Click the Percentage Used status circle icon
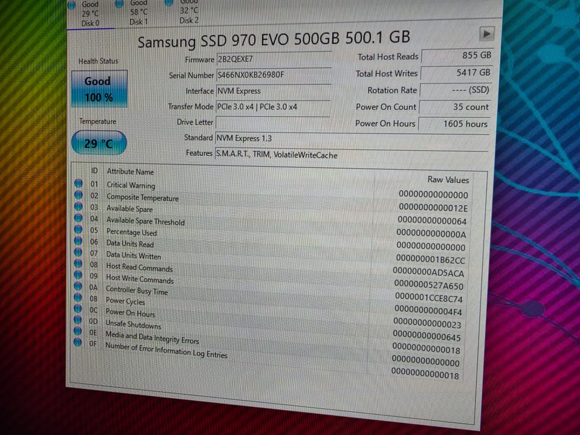Image resolution: width=580 pixels, height=435 pixels. (78, 230)
